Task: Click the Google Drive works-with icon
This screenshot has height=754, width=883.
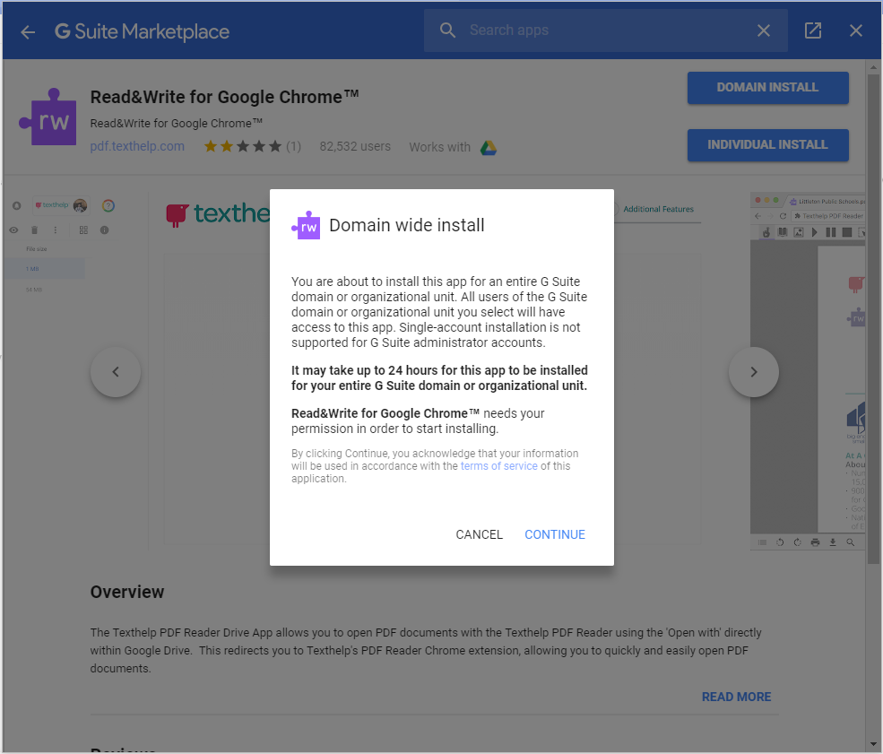Action: 489,148
